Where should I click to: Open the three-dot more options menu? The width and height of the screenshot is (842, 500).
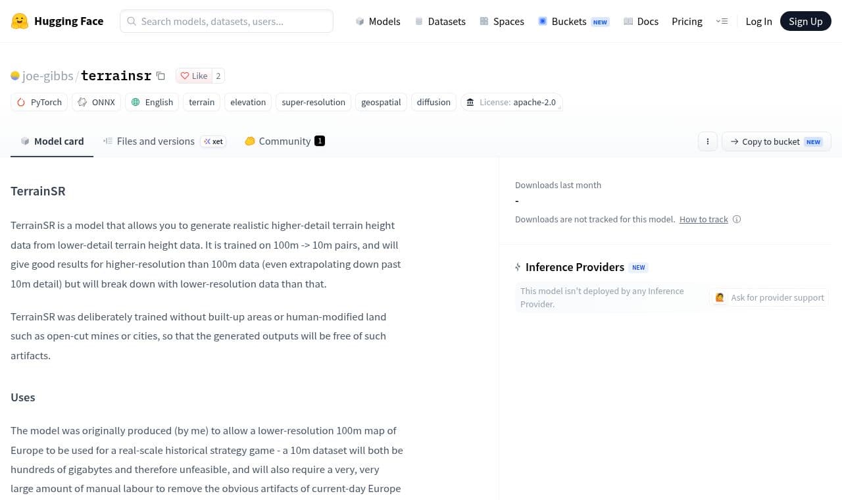[x=708, y=141]
